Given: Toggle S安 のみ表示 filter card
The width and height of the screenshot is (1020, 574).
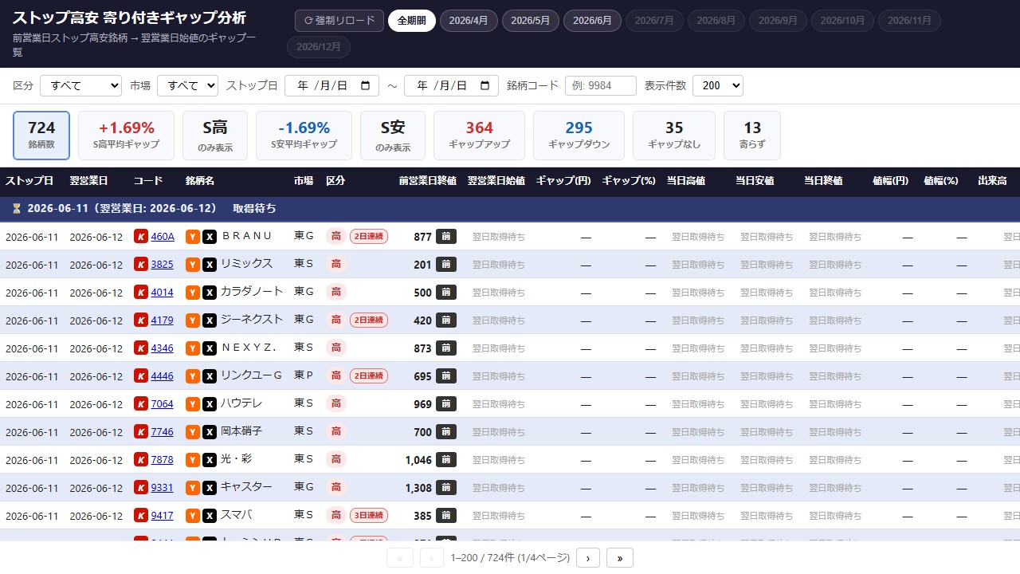Looking at the screenshot, I should coord(393,136).
